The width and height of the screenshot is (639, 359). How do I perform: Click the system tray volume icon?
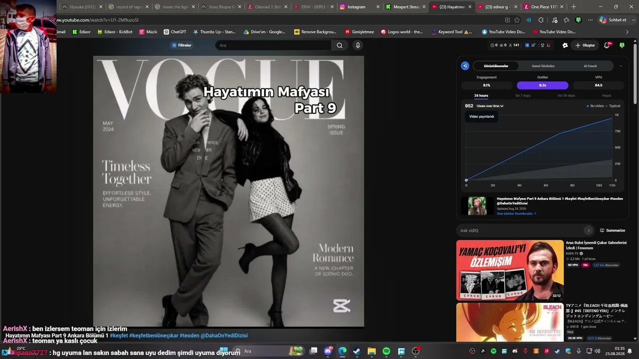[598, 352]
